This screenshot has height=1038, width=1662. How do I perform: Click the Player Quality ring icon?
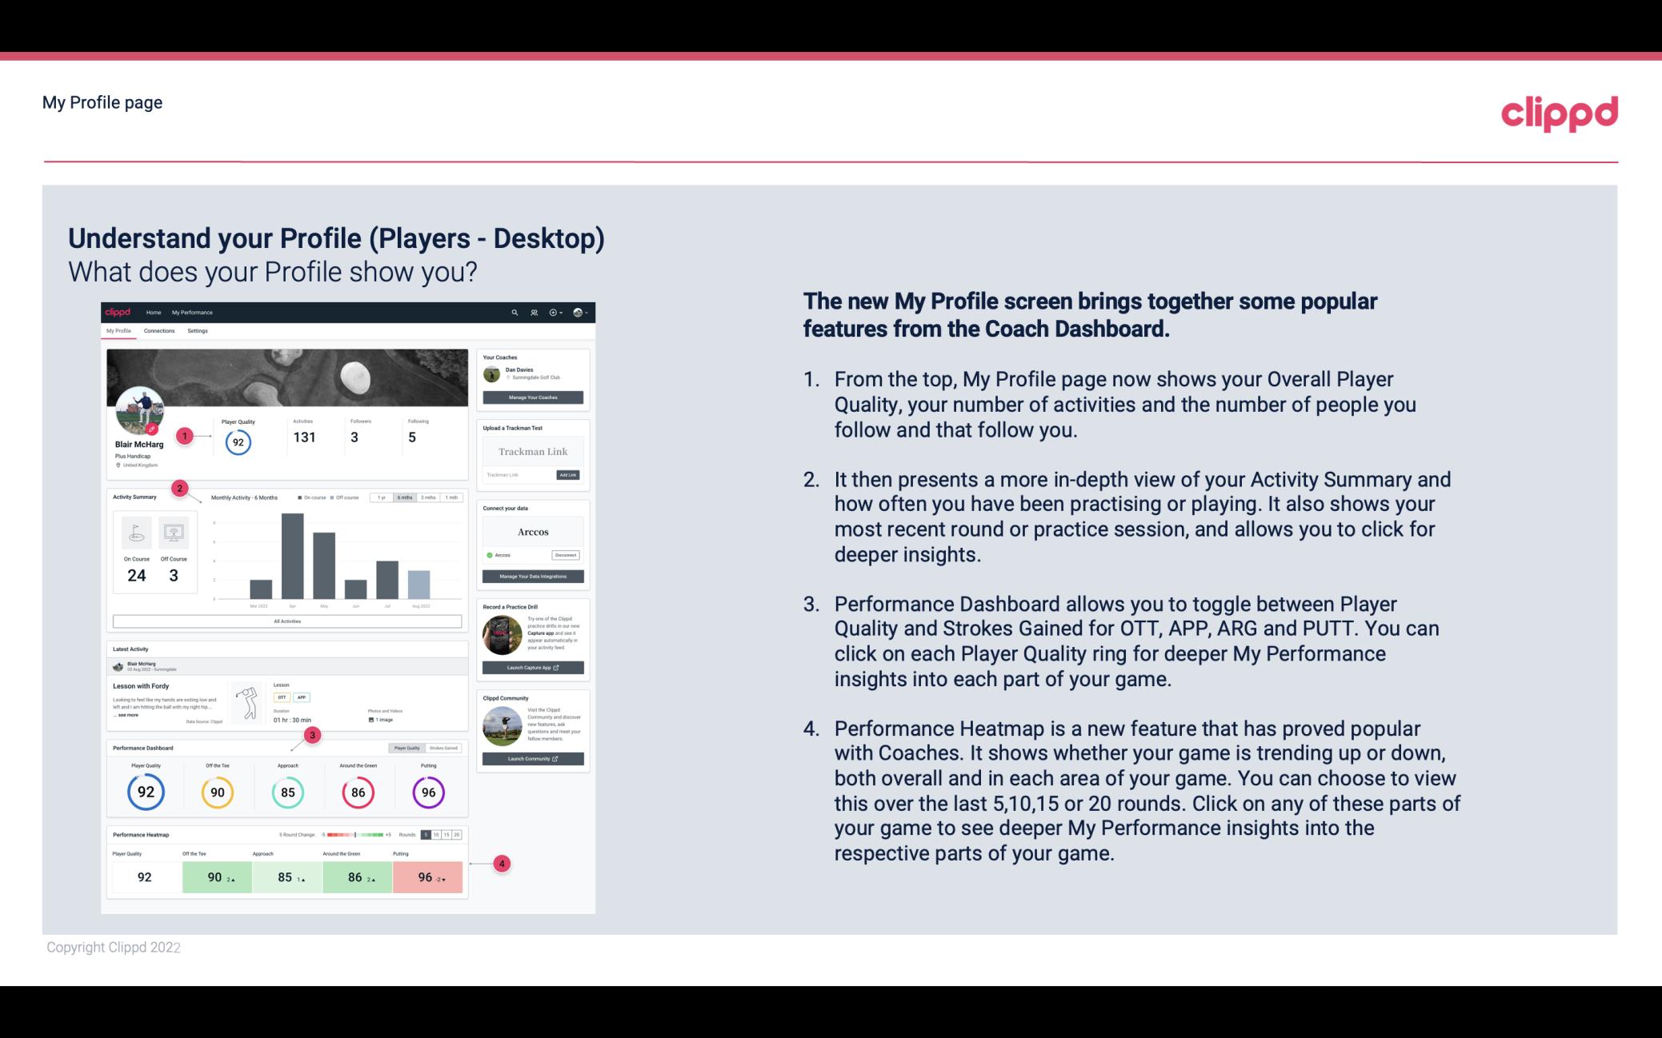tap(145, 792)
